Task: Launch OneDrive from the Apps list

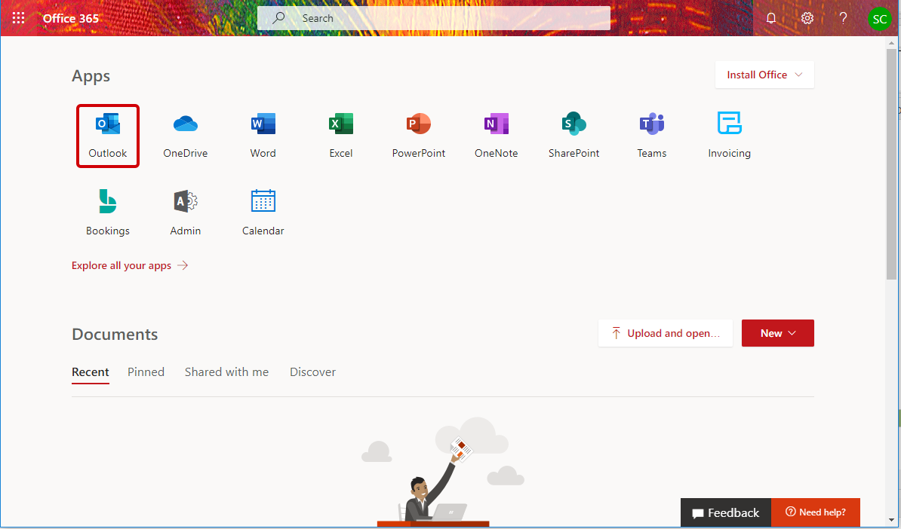Action: [x=185, y=135]
